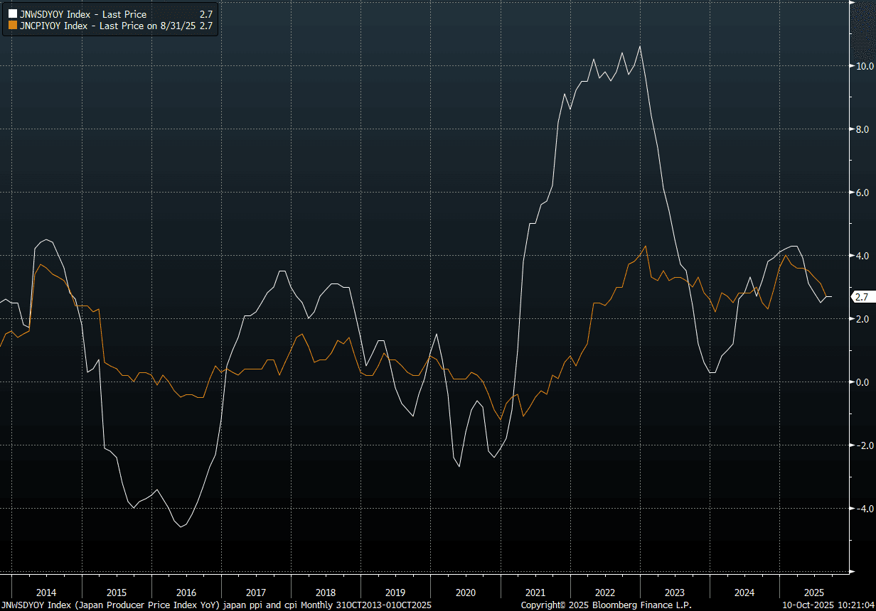Click the white PPI line's 2016 trough below -4.0
Viewport: 876px width, 611px height.
click(x=182, y=526)
